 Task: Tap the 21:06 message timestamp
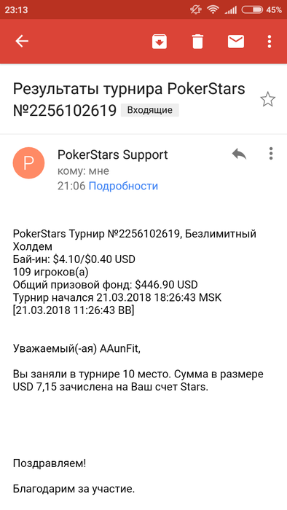pyautogui.click(x=71, y=186)
